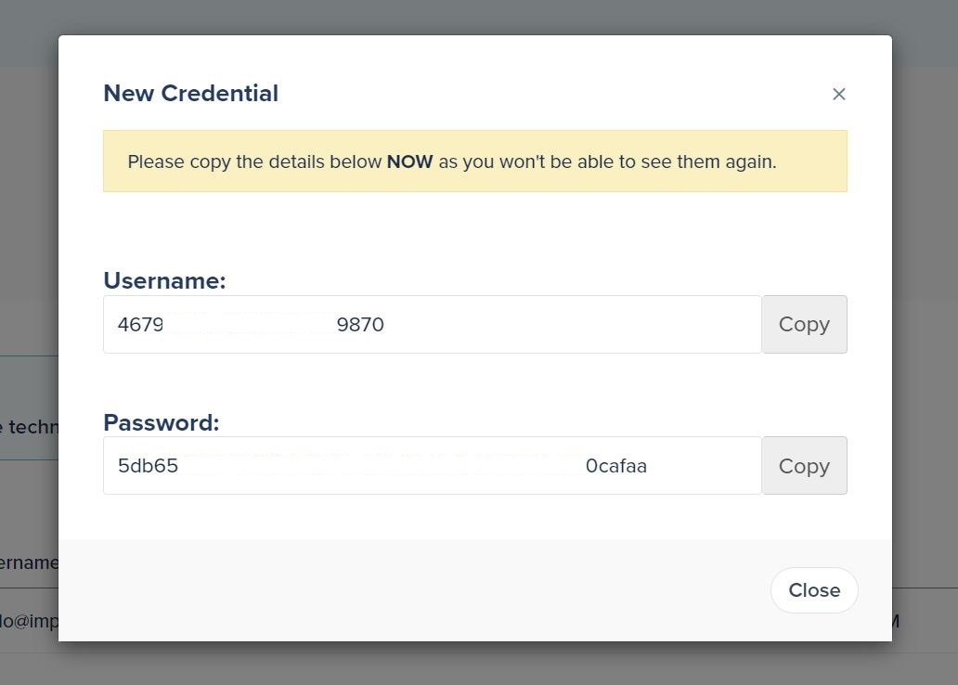The image size is (958, 685).
Task: Click the X icon to dismiss the dialog
Action: [839, 94]
